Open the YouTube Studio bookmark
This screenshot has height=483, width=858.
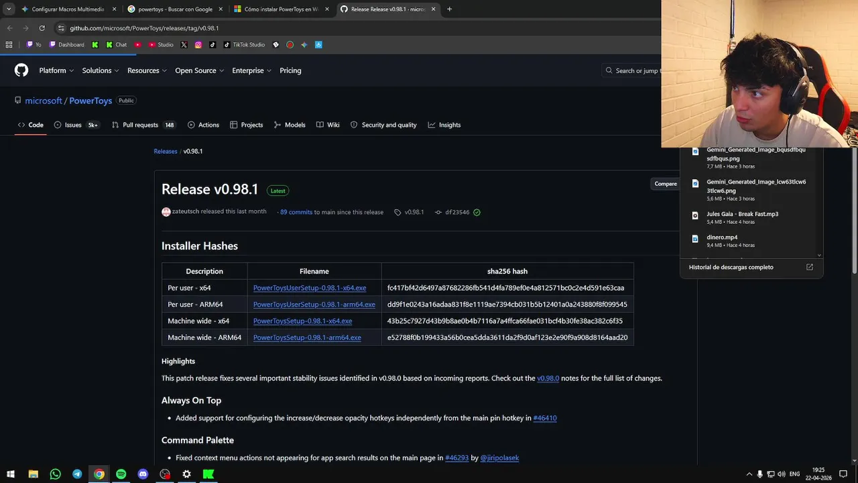click(x=161, y=45)
